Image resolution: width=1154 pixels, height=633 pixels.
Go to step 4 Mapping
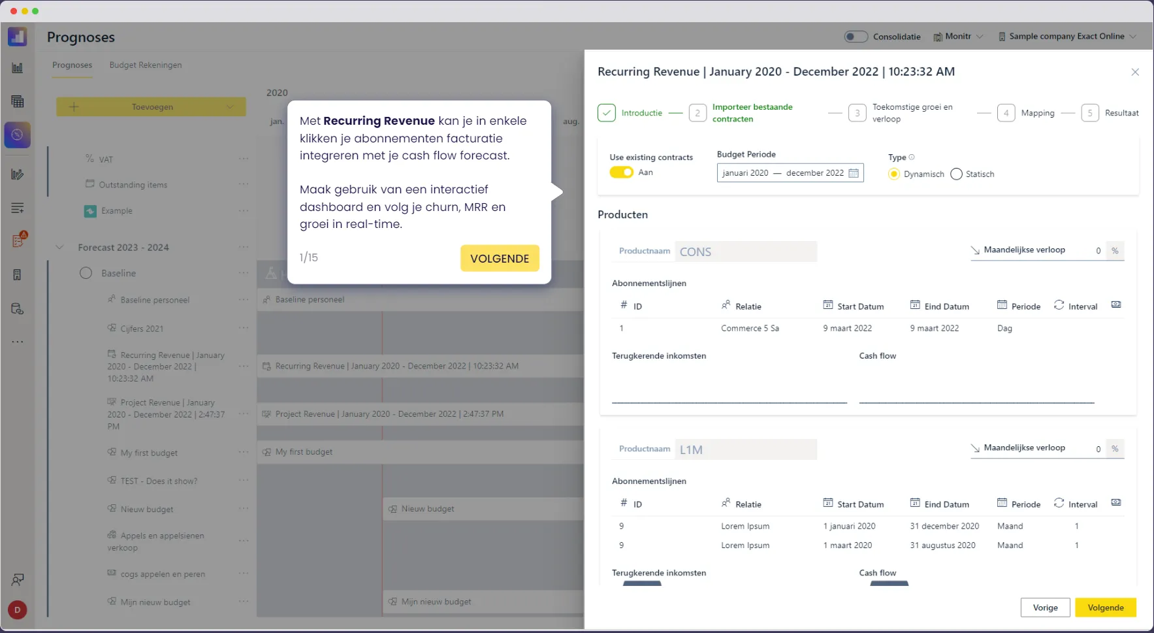click(x=1026, y=113)
